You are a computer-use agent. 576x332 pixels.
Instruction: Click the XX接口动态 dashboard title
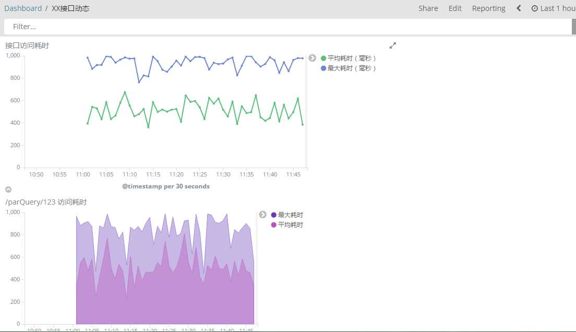[x=70, y=8]
